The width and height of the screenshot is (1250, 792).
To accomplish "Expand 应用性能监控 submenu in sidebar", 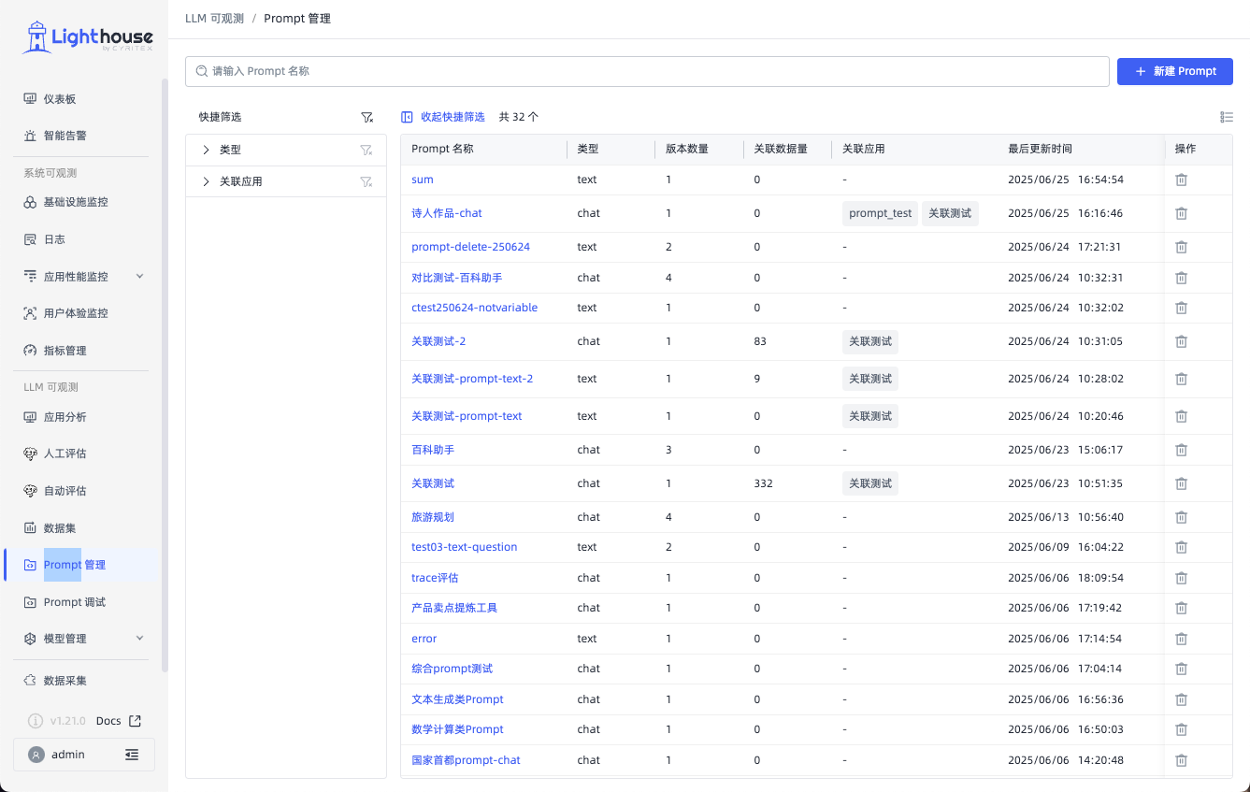I will point(140,277).
